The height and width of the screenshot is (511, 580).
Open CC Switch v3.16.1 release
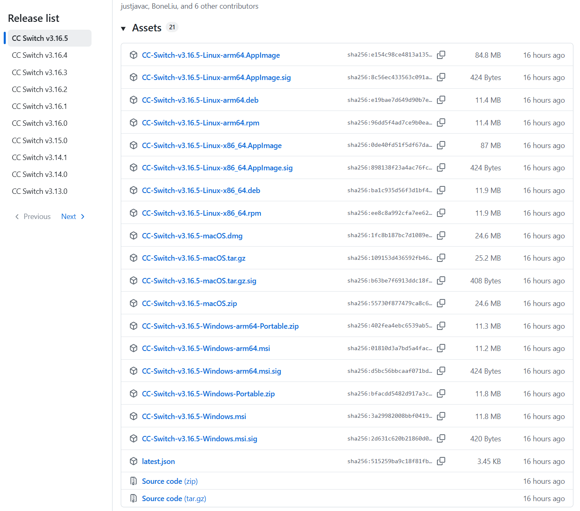(40, 106)
